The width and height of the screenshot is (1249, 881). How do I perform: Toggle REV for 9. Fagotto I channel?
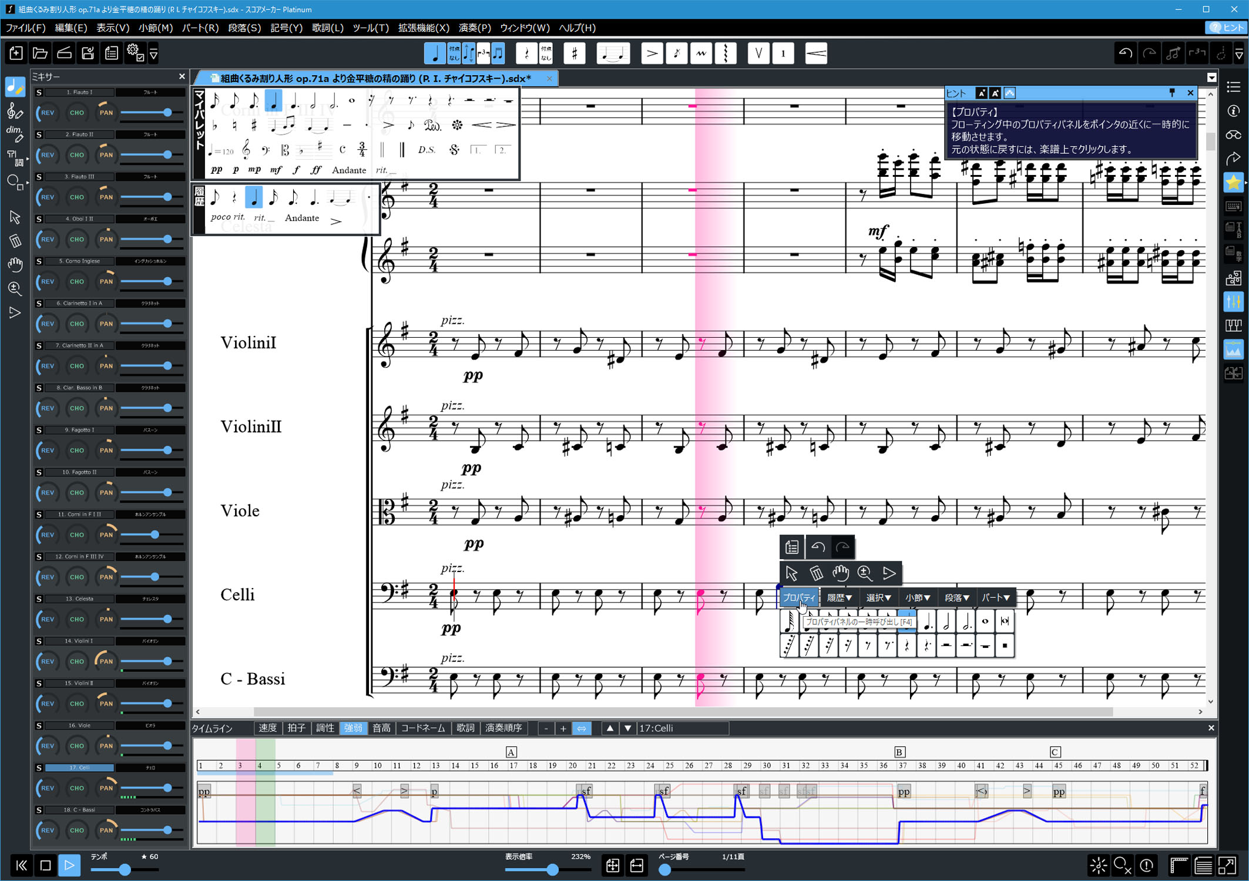[48, 450]
